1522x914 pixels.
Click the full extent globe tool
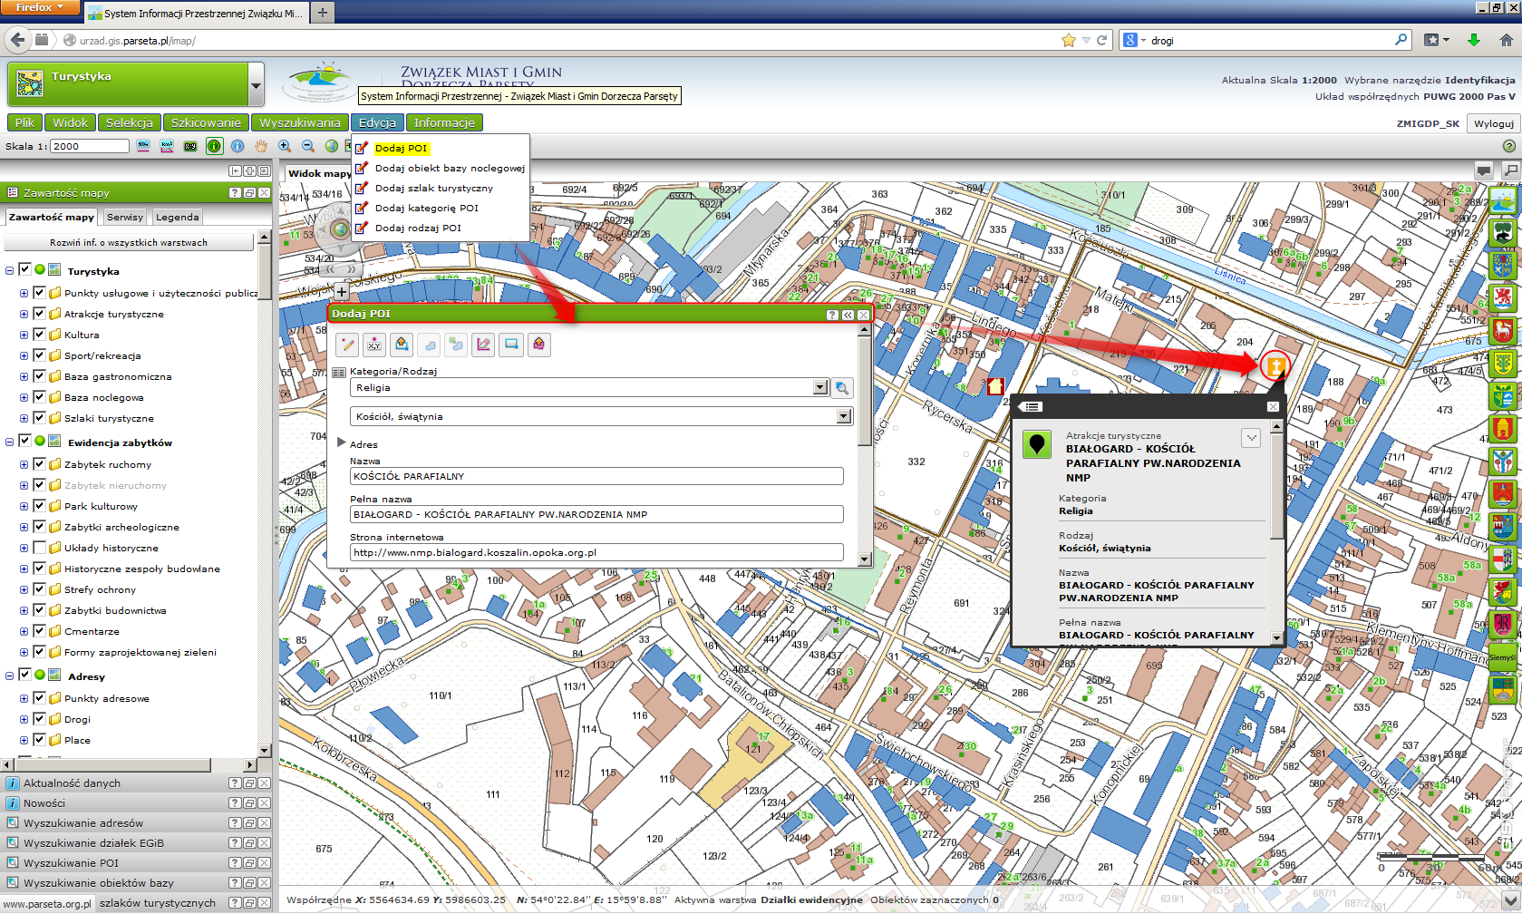[332, 146]
